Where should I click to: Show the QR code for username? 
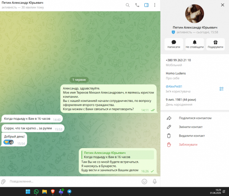tap(221, 89)
